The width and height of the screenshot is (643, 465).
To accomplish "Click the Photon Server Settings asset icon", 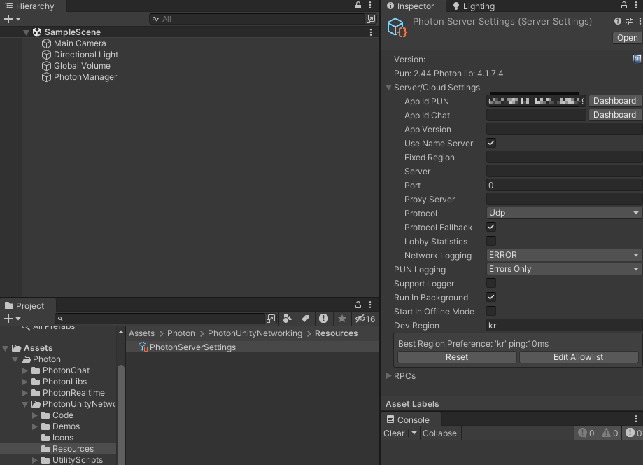I will point(397,27).
